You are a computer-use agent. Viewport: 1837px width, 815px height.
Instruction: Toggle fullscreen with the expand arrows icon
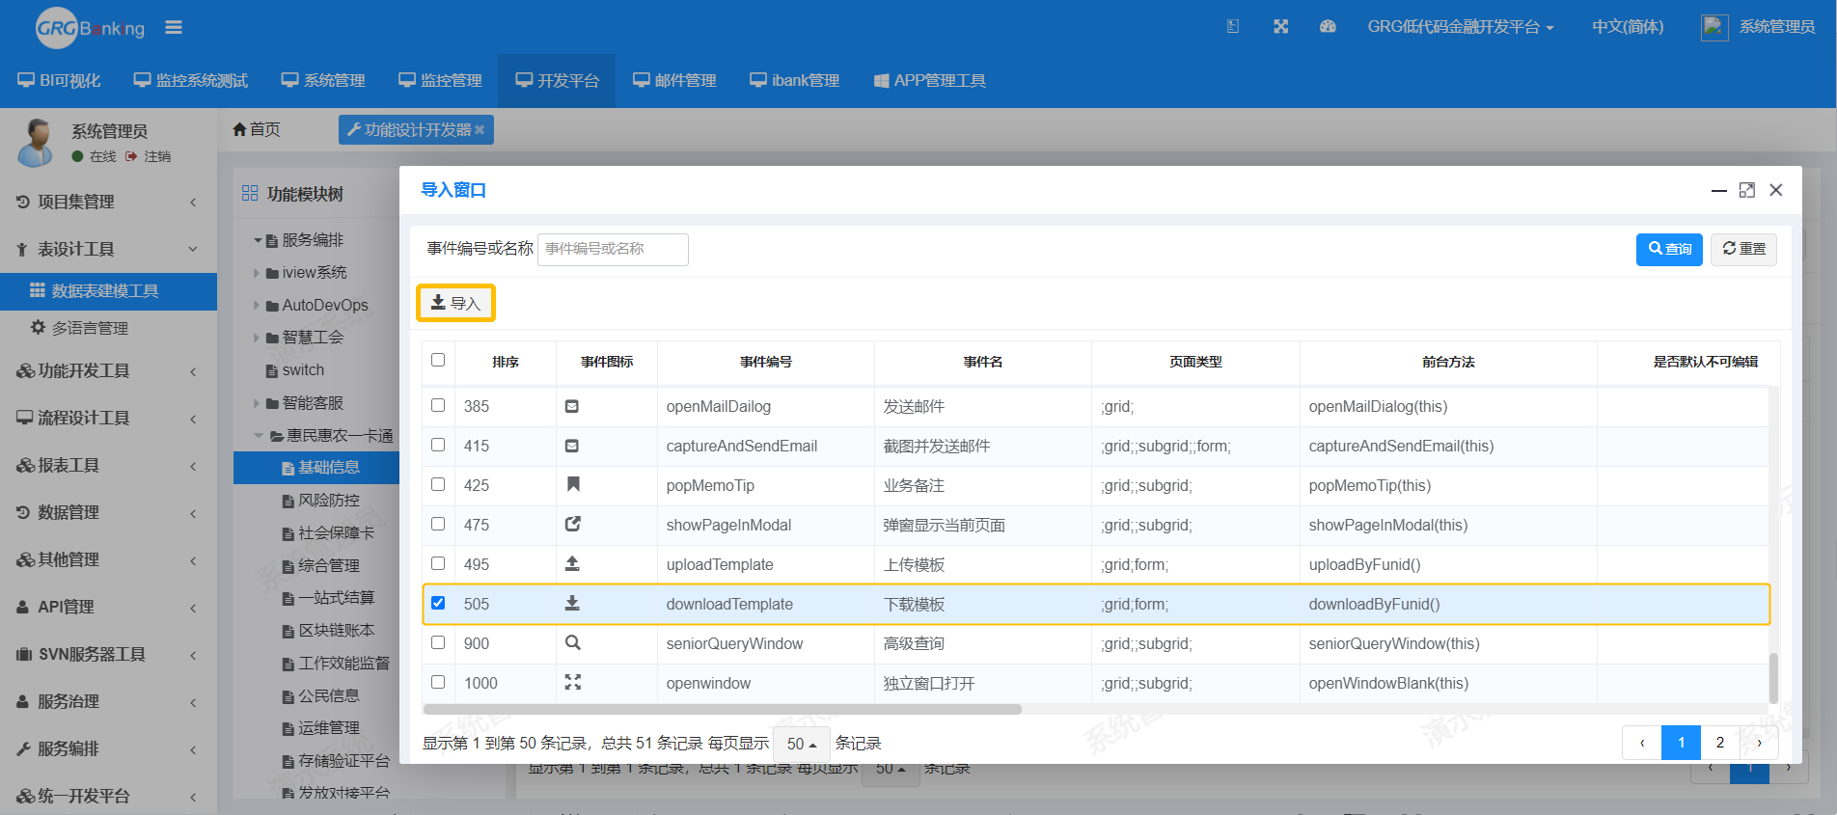(1280, 27)
